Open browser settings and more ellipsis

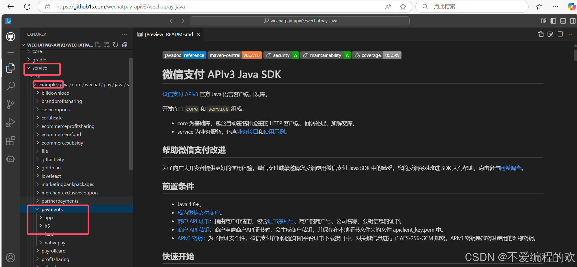click(556, 7)
